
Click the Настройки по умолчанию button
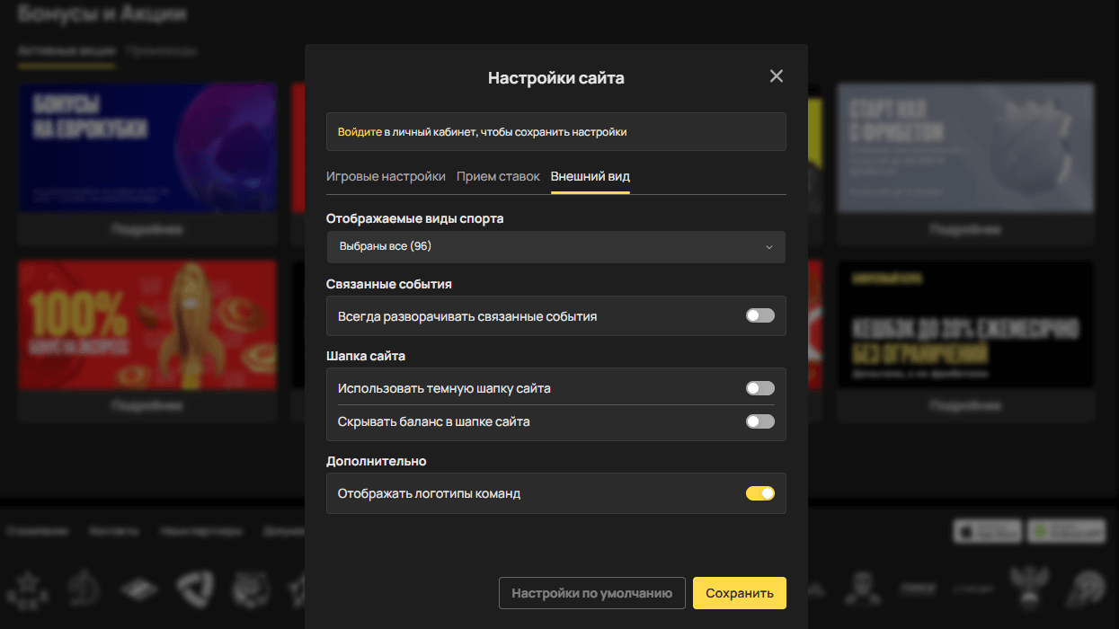click(x=592, y=593)
